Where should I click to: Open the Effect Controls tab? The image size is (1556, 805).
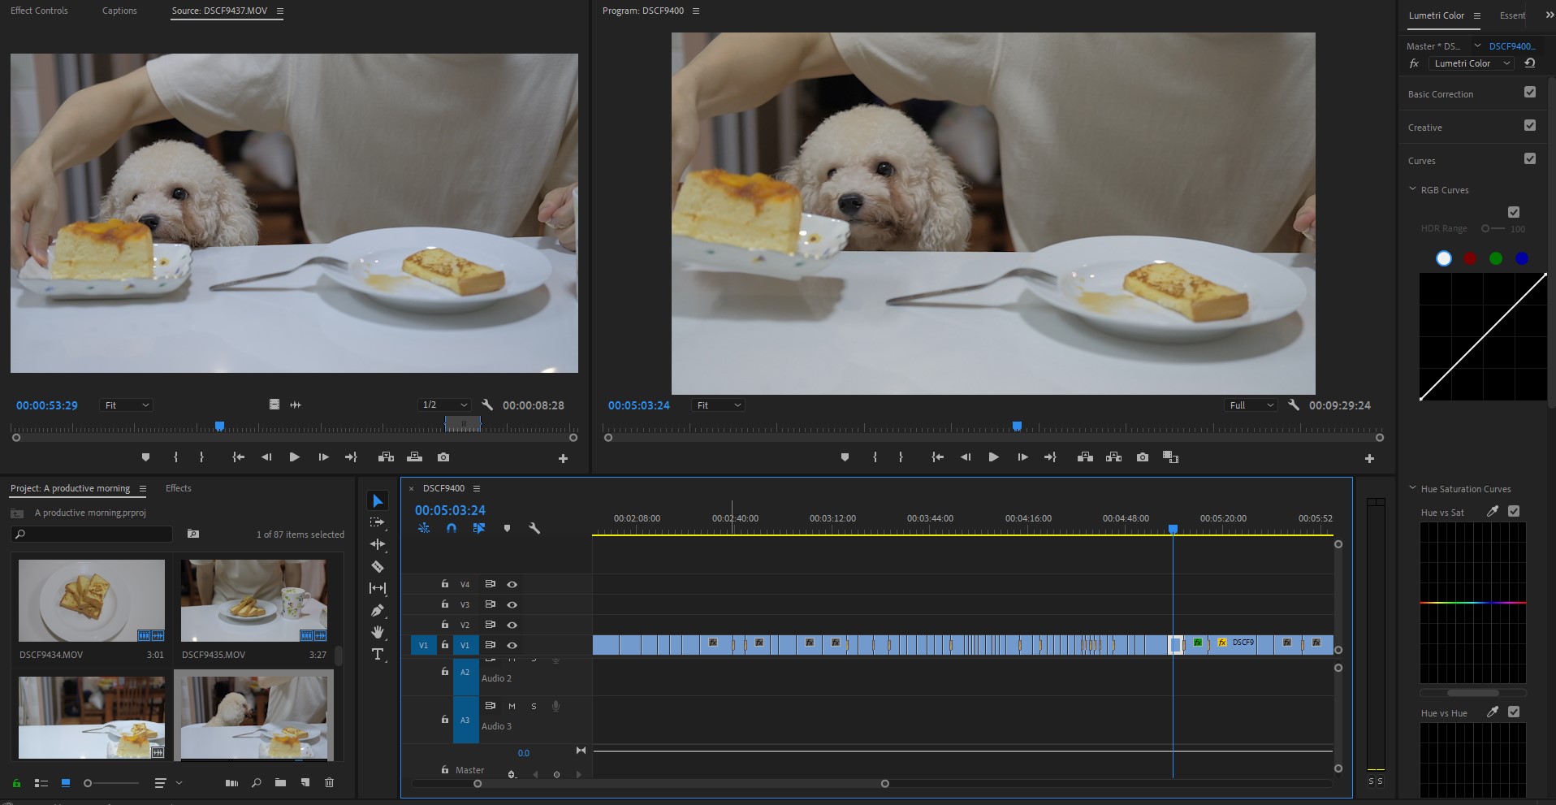point(39,11)
